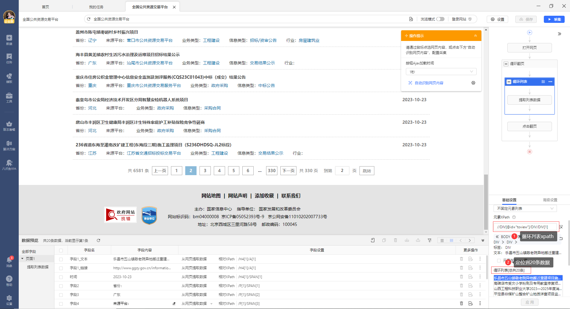Click the 下一页 pagination button
Image resolution: width=570 pixels, height=309 pixels.
[x=288, y=171]
